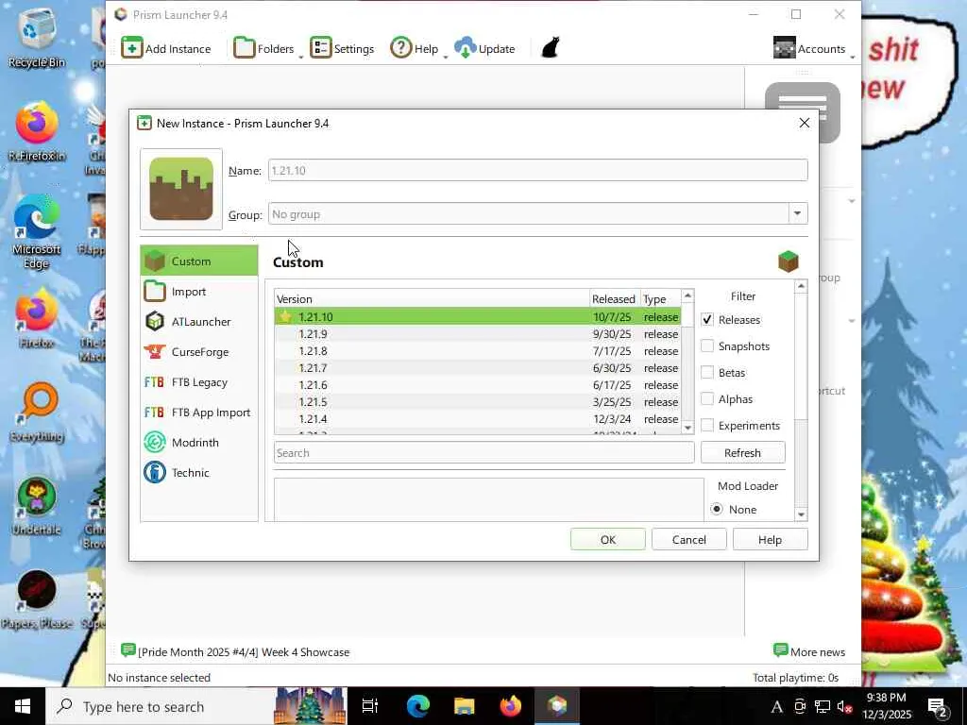Select the None mod loader radio button
Viewport: 967px width, 725px height.
[717, 510]
